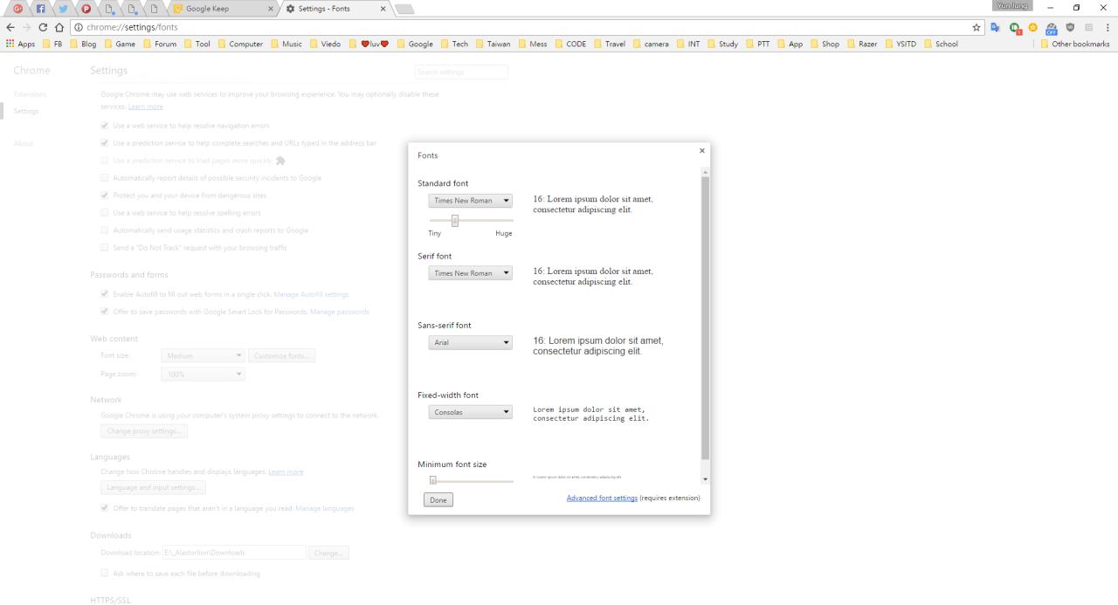
Task: Toggle resolve navigation errors web service checkbox
Action: (105, 126)
